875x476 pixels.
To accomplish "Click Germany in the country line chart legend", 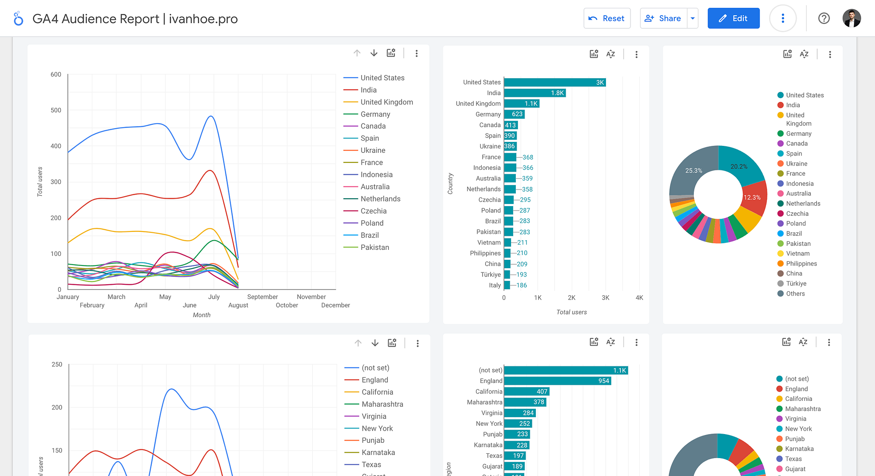I will [x=375, y=114].
